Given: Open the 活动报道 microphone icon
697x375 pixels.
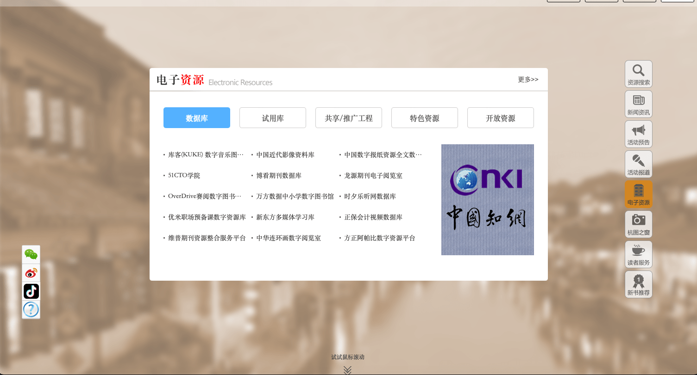Looking at the screenshot, I should click(x=638, y=164).
